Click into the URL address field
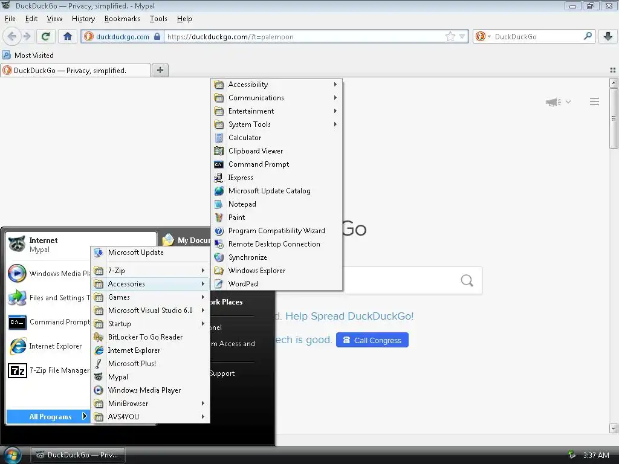Screen dimensions: 619x464 pyautogui.click(x=304, y=37)
